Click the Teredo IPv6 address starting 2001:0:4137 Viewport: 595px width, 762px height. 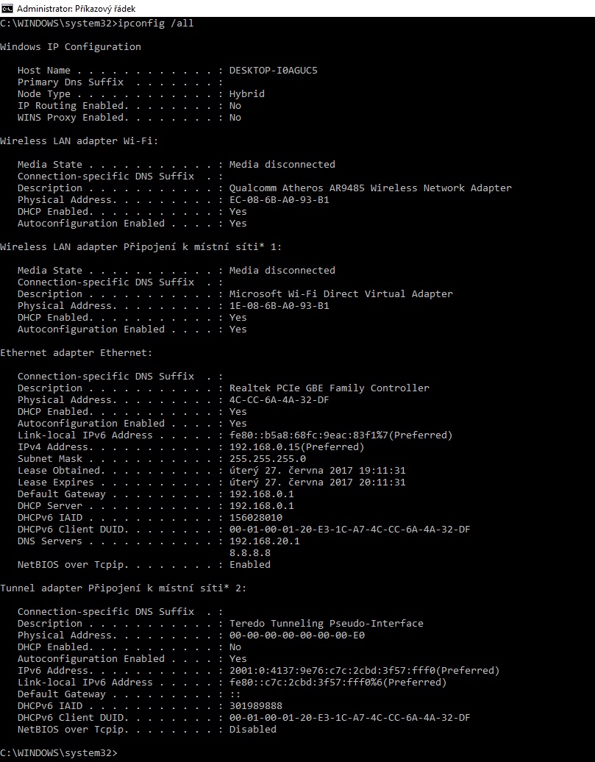tap(364, 671)
